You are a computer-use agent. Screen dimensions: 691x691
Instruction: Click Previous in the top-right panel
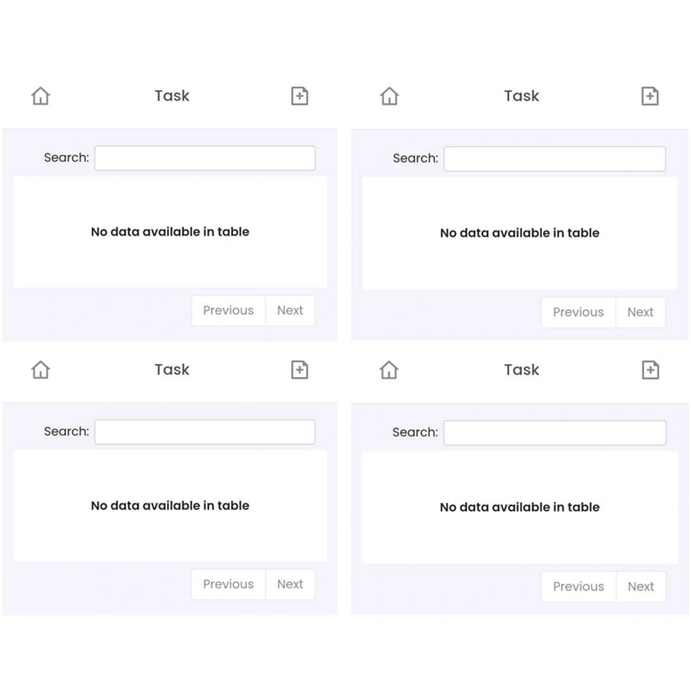pos(578,312)
